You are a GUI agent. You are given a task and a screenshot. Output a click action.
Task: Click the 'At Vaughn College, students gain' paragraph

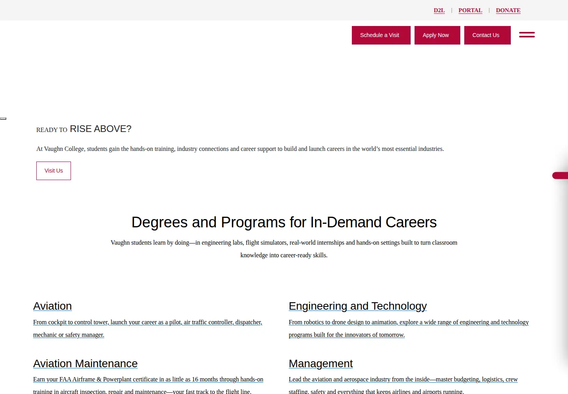240,149
